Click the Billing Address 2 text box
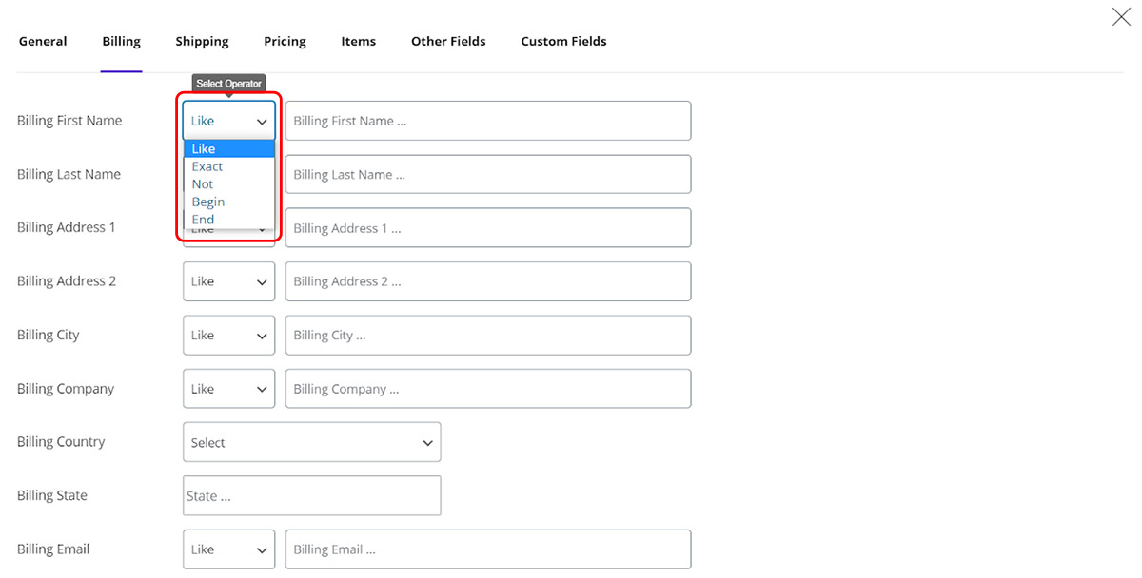Screen dimensions: 1142x578 pos(487,281)
